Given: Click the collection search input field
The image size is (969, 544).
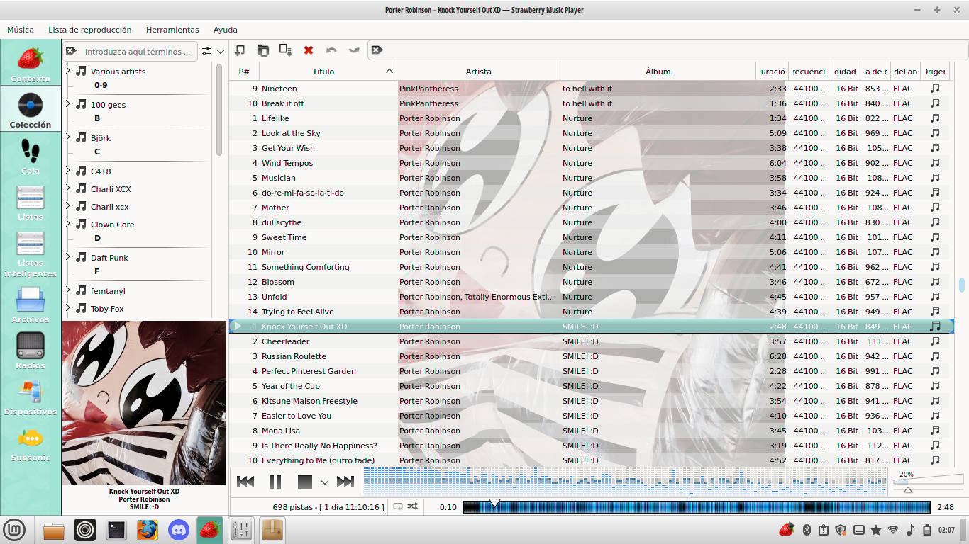Looking at the screenshot, I should coord(138,51).
